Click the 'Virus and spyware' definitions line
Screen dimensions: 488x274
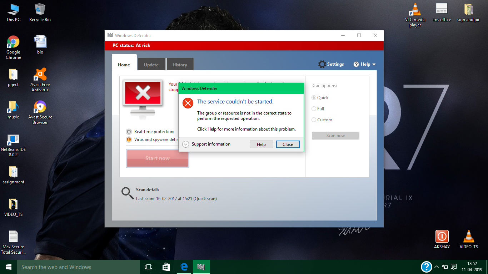152,139
